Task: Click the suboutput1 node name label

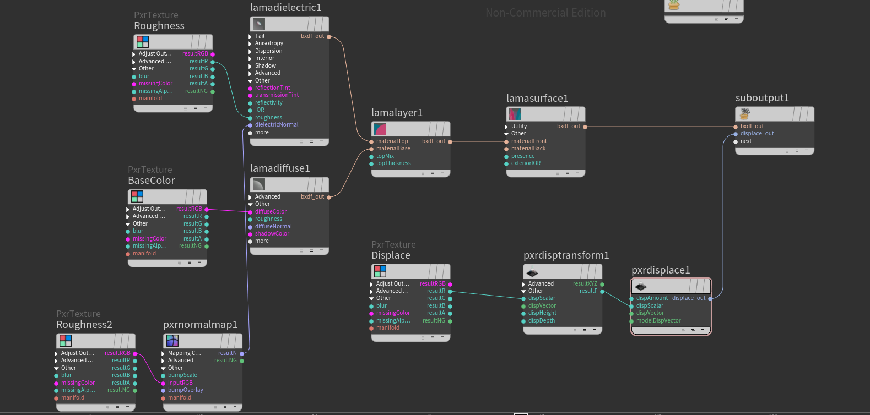Action: 762,98
